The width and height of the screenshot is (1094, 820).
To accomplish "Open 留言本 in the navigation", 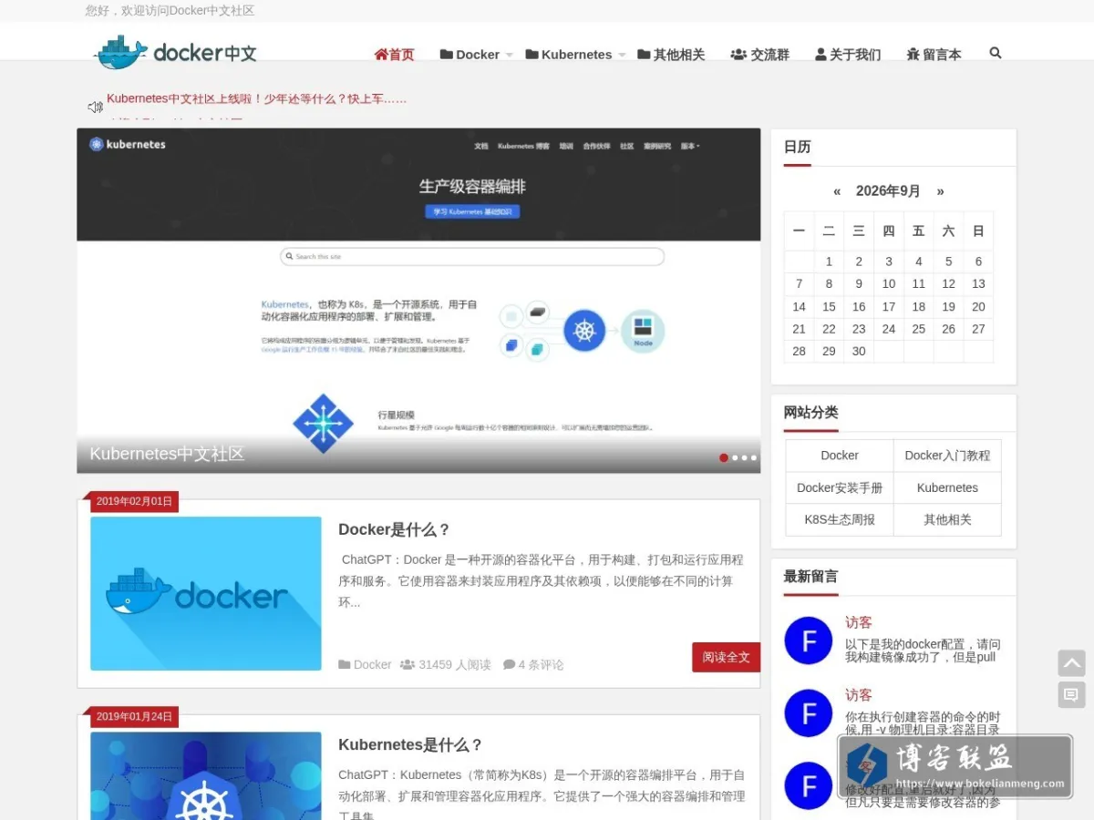I will click(x=934, y=55).
